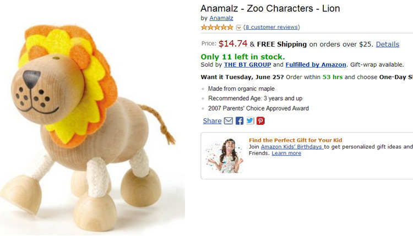The width and height of the screenshot is (413, 236).
Task: Share on Pinterest icon
Action: (x=260, y=121)
